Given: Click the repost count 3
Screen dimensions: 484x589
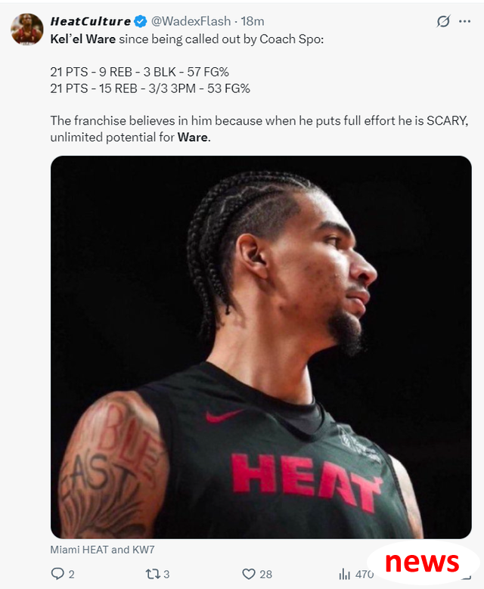Looking at the screenshot, I should (x=166, y=574).
